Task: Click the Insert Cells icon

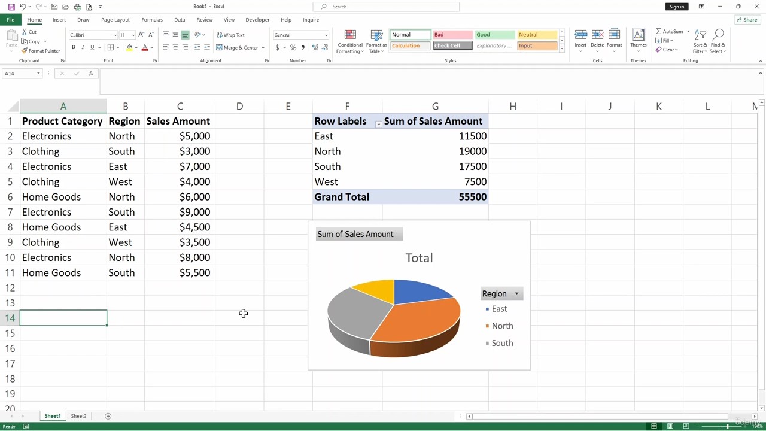Action: 580,35
